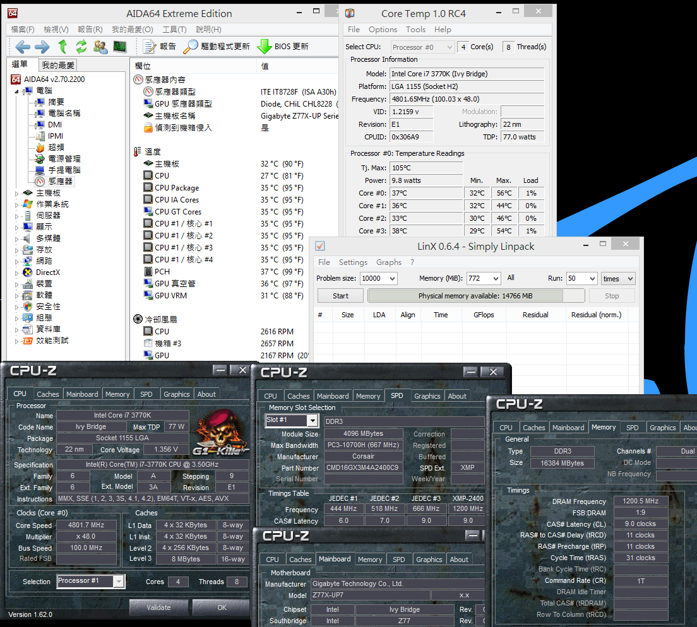Image resolution: width=697 pixels, height=627 pixels.
Task: Select the 效能測試 benchmark tree node
Action: coord(46,340)
